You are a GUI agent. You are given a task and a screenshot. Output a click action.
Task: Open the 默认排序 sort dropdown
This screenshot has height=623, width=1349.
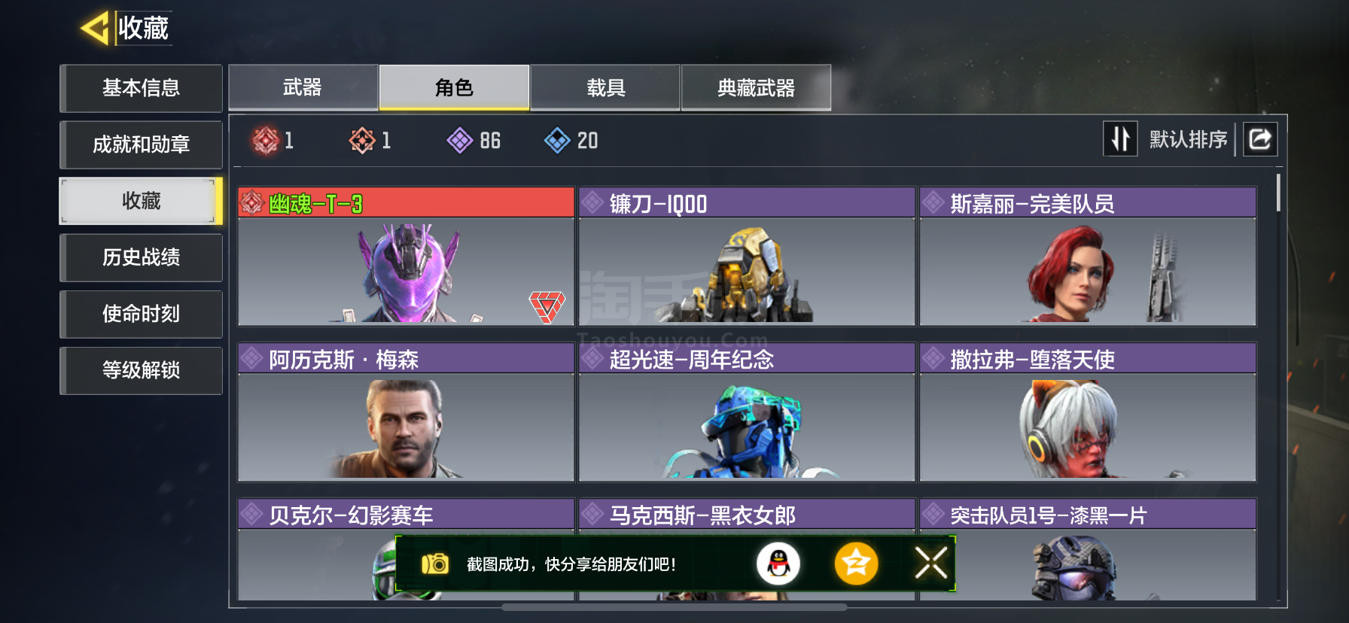tap(1188, 139)
